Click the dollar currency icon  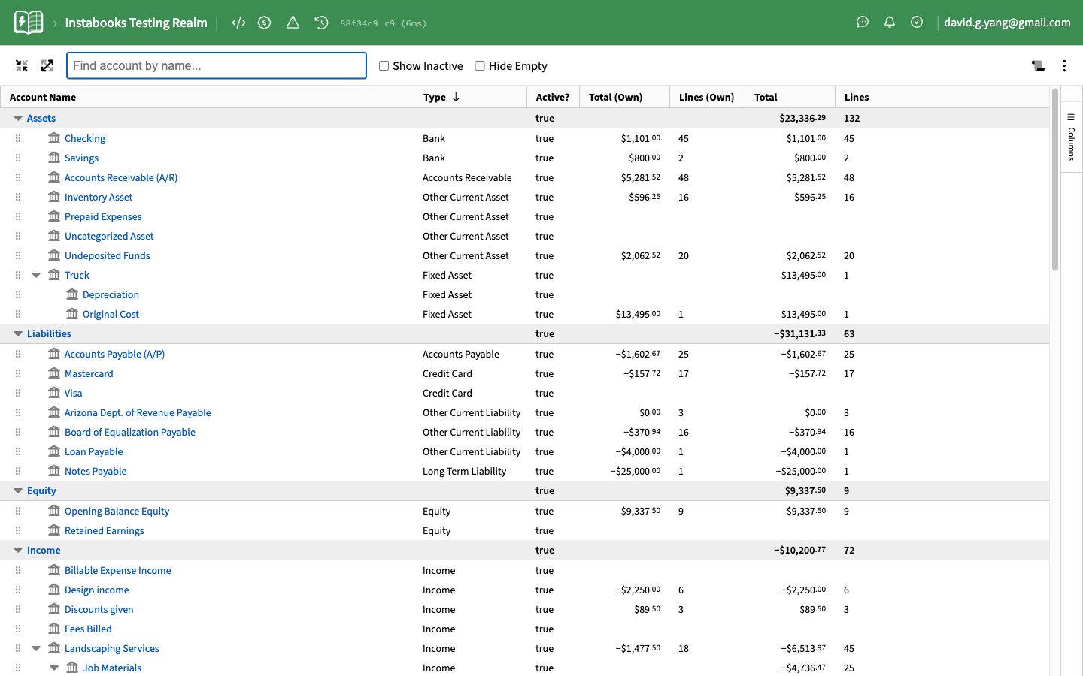coord(264,23)
